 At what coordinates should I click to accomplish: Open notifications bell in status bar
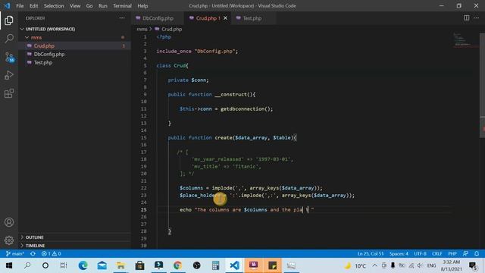(x=477, y=253)
